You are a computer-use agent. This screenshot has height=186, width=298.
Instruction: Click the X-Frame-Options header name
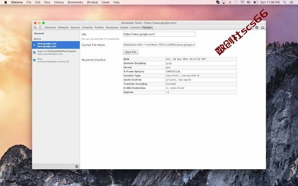coord(134,72)
